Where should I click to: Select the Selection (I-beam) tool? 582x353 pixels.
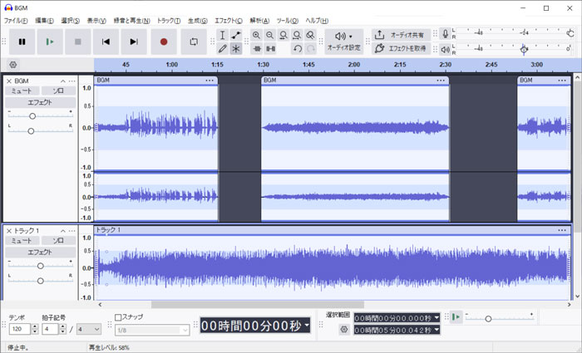pyautogui.click(x=222, y=35)
